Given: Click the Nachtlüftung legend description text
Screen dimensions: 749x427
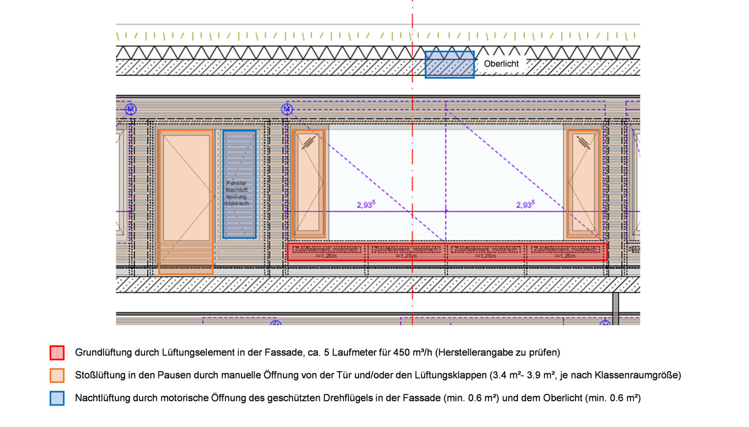Looking at the screenshot, I should click(357, 399).
